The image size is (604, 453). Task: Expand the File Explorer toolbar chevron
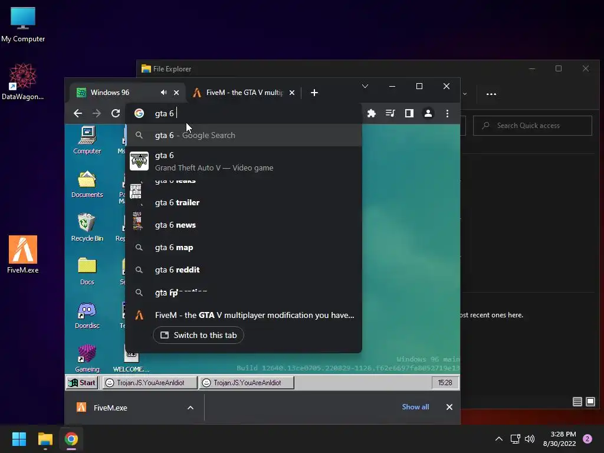click(x=465, y=94)
